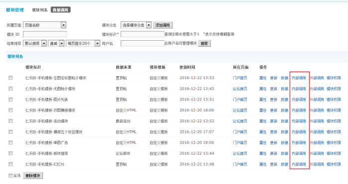
Task: Focus the 模块 ID input field
Action: 45,34
